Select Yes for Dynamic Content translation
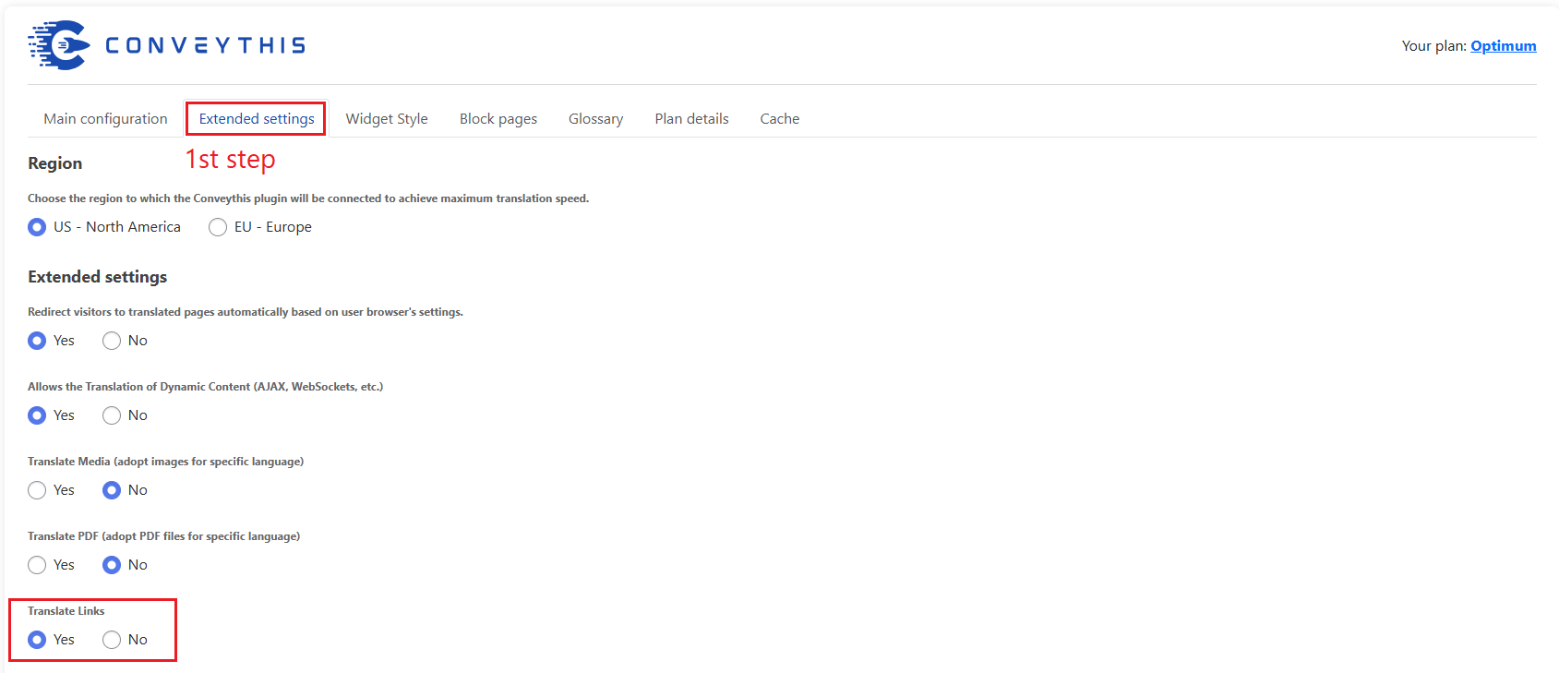The width and height of the screenshot is (1559, 673). (37, 415)
